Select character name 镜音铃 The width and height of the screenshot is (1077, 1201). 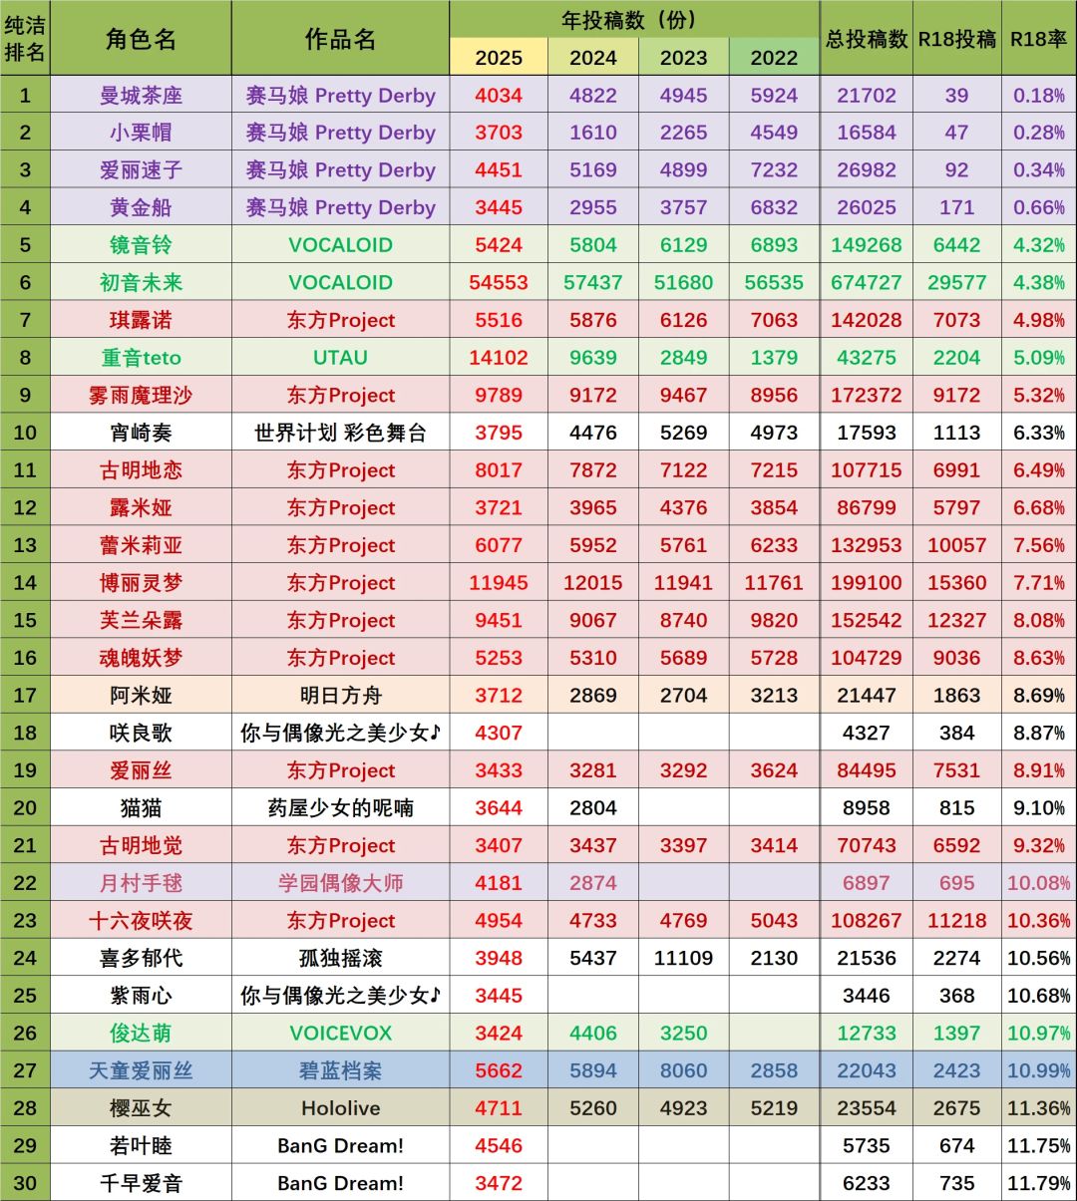point(141,245)
